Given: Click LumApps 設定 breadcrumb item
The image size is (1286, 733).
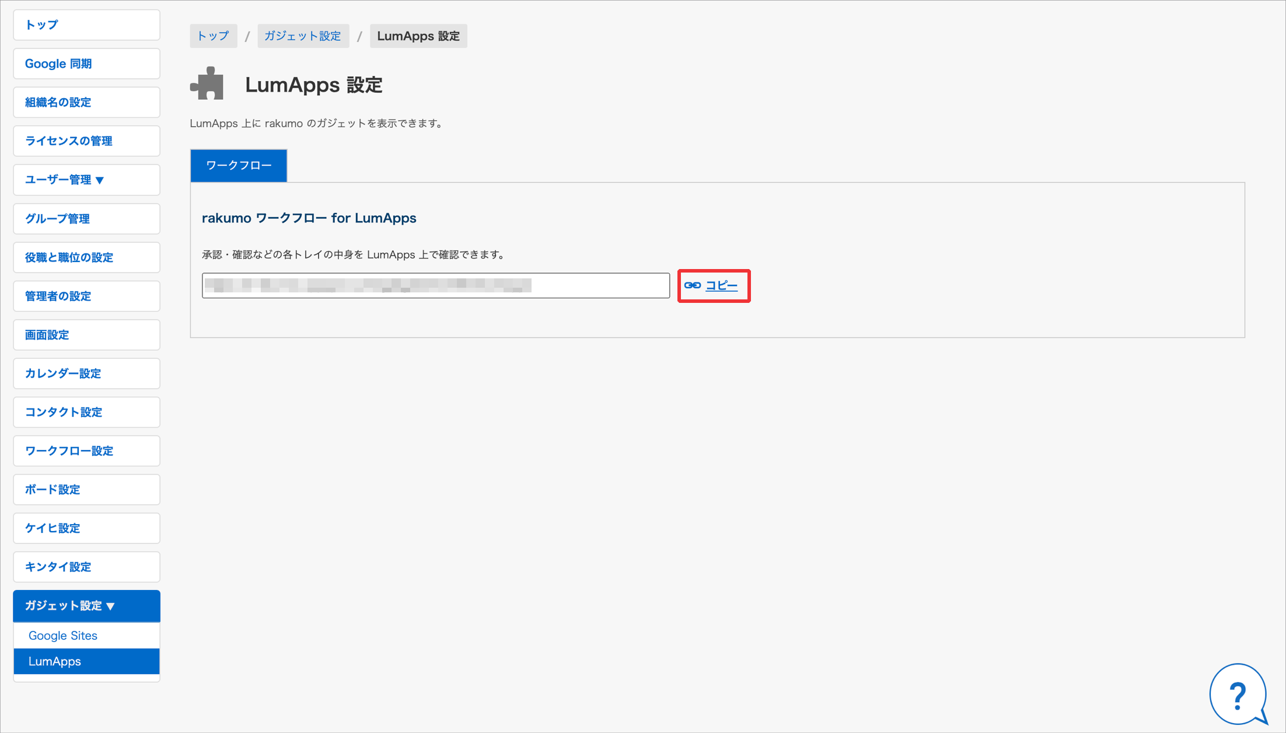Looking at the screenshot, I should (x=418, y=36).
